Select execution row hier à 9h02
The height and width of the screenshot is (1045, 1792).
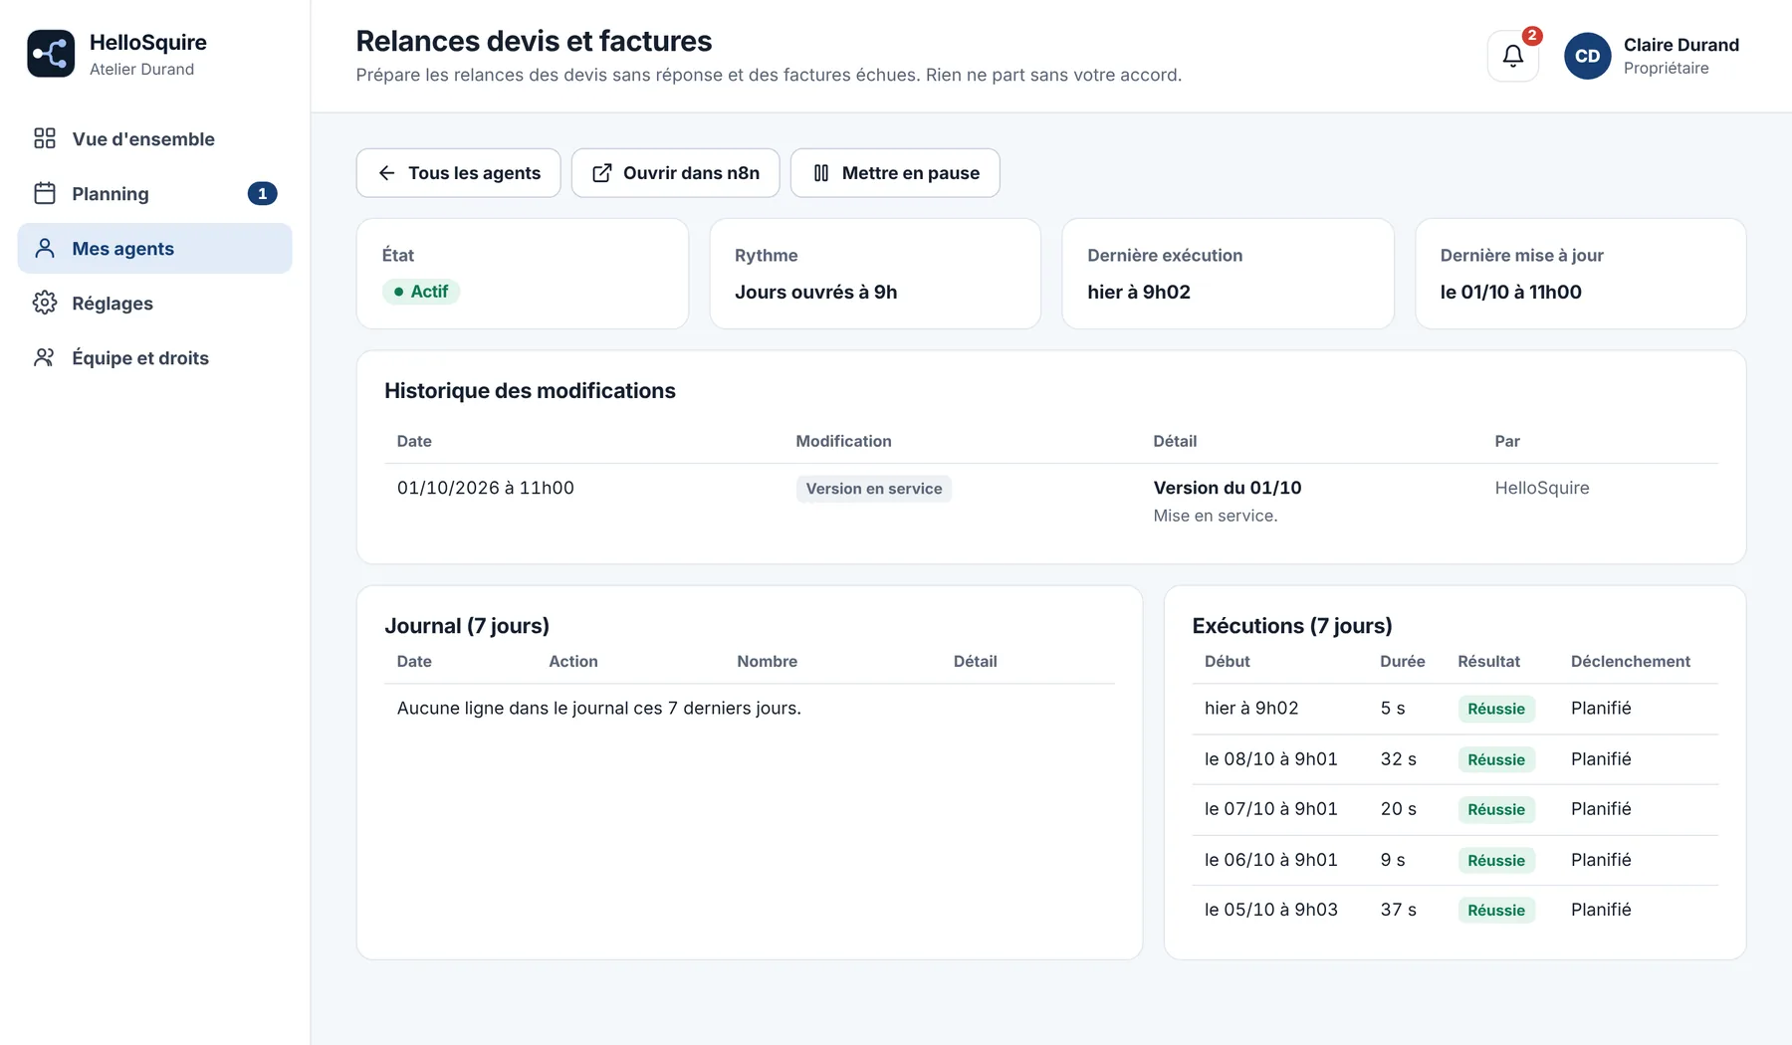(x=1456, y=709)
